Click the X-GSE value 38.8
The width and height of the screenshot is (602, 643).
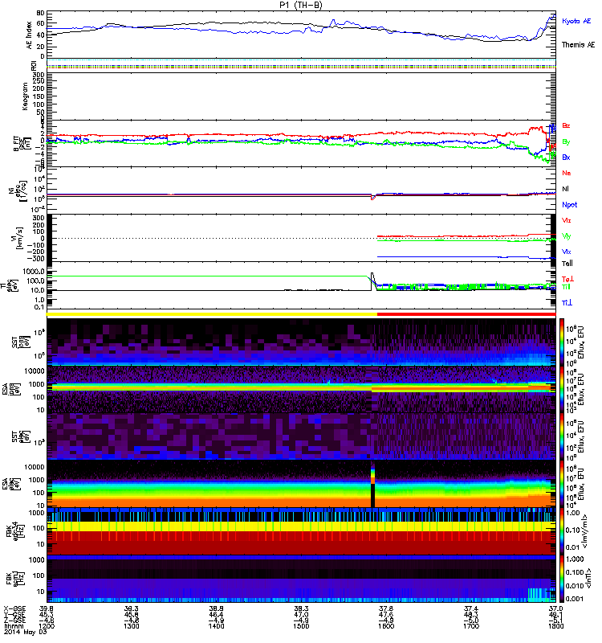point(216,608)
